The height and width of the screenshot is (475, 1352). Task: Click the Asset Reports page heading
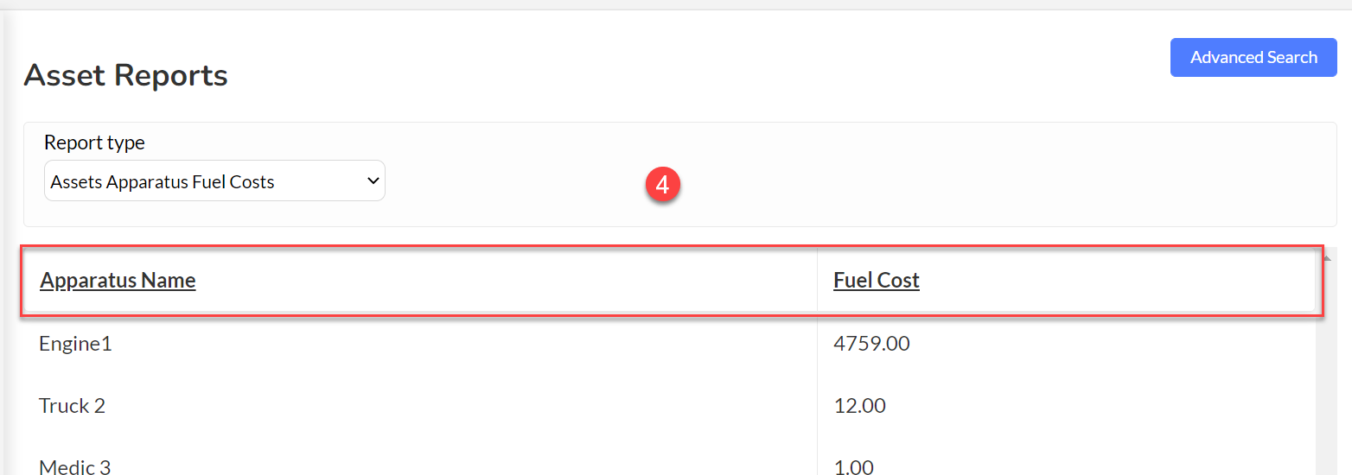(x=126, y=75)
